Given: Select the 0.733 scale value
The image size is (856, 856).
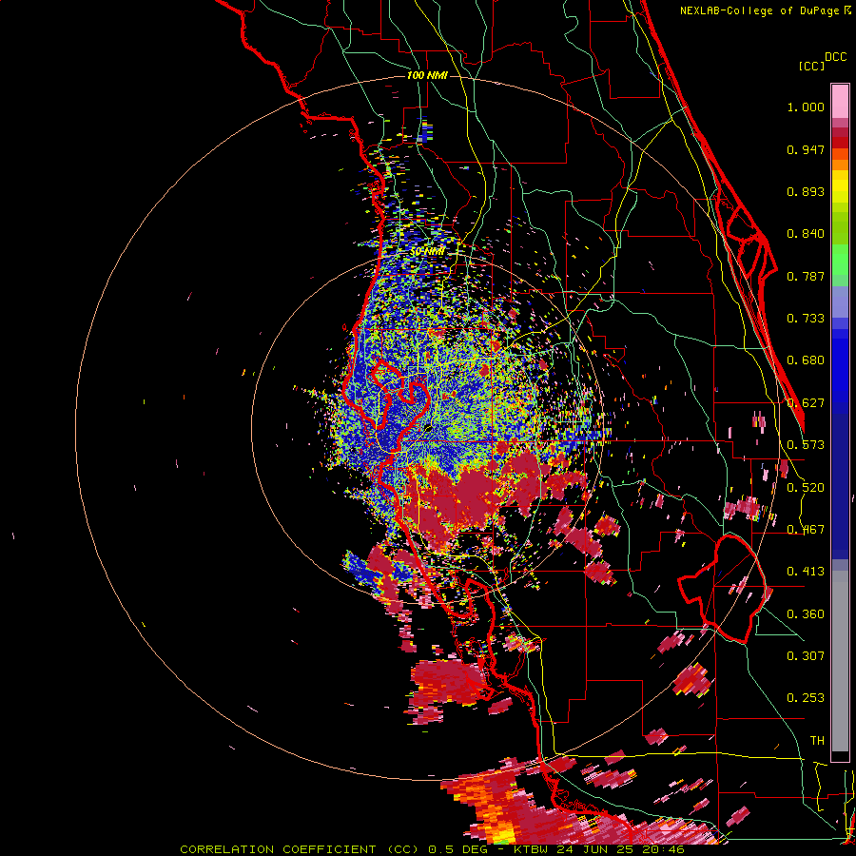Looking at the screenshot, I should click(806, 319).
